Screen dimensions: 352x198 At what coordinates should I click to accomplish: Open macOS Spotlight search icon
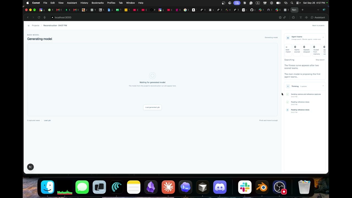point(292,3)
